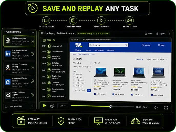Uncheck Add to Compare for Lenovo IdeaPad 3
This screenshot has width=176, height=132.
point(152,95)
